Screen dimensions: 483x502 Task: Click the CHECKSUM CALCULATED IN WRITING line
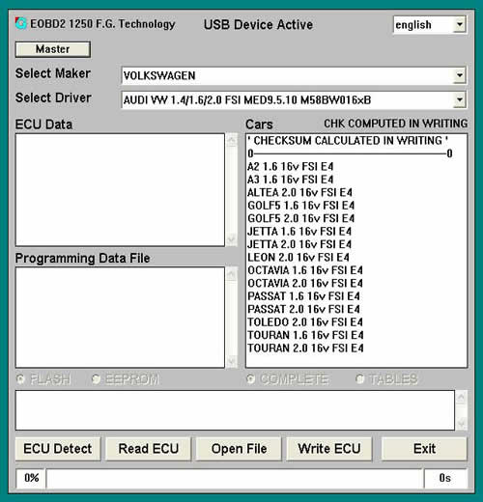click(x=348, y=141)
